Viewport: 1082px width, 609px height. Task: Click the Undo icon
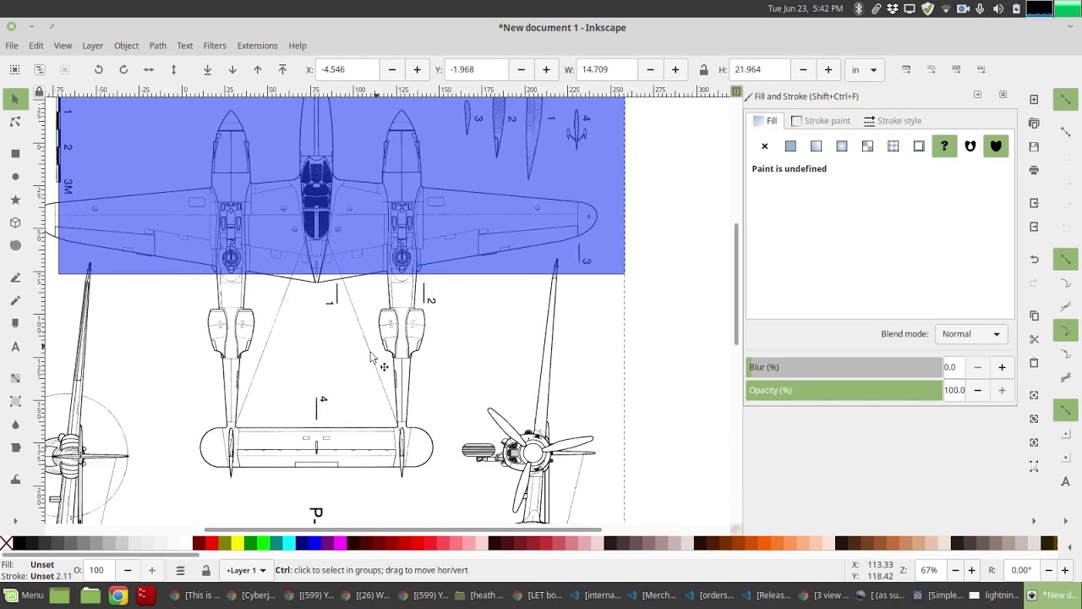click(1034, 259)
